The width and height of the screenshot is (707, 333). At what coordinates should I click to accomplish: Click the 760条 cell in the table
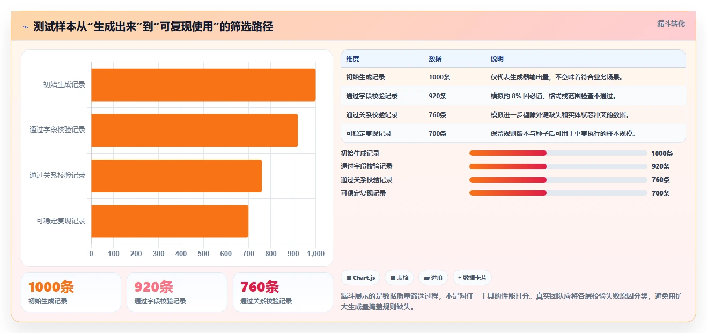(437, 115)
